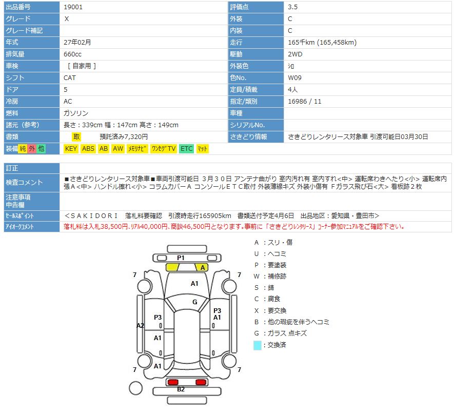The height and width of the screenshot is (414, 454).
Task: Toggle the green 他 equipment filter
Action: coord(41,149)
